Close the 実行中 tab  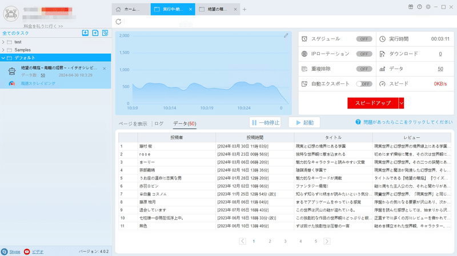point(190,9)
